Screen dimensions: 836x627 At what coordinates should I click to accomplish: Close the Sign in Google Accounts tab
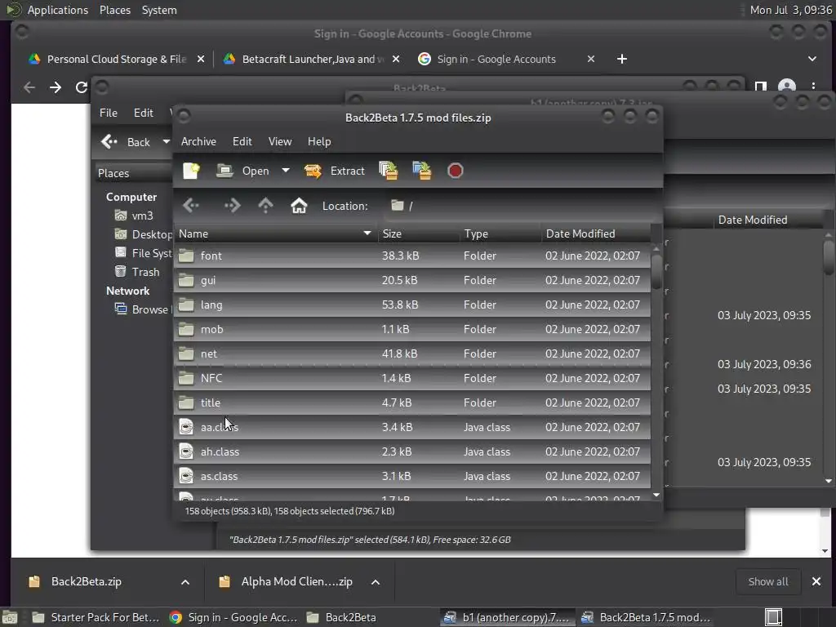click(591, 59)
